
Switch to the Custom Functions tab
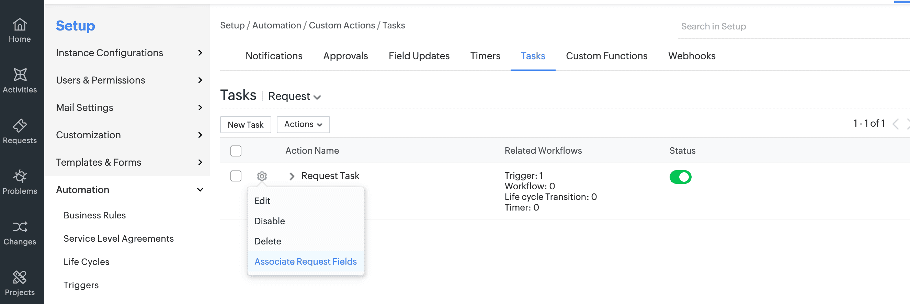606,56
